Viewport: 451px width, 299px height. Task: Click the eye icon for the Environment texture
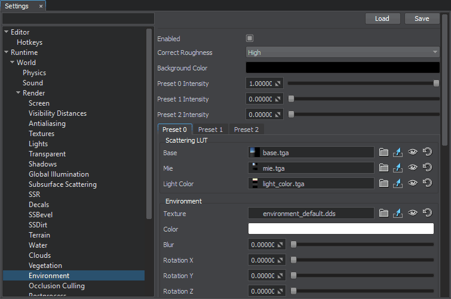413,213
